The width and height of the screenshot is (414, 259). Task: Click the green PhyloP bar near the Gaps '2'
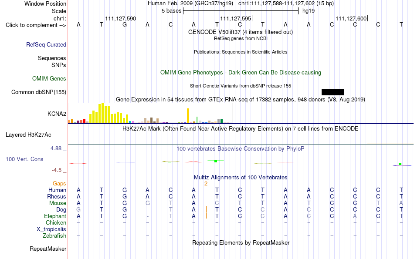(x=216, y=161)
